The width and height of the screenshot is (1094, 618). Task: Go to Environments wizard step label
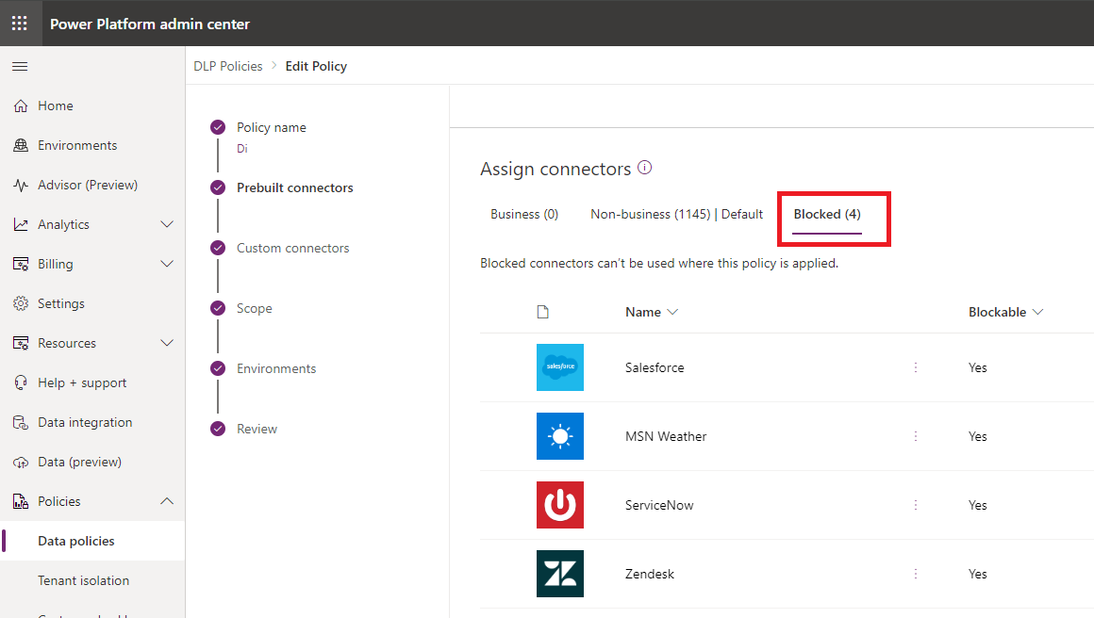276,368
